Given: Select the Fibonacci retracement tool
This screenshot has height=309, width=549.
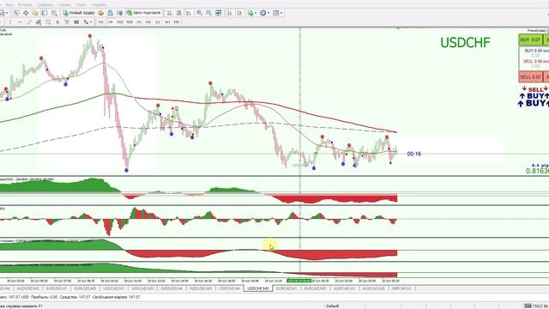Looking at the screenshot, I should tap(48, 22).
